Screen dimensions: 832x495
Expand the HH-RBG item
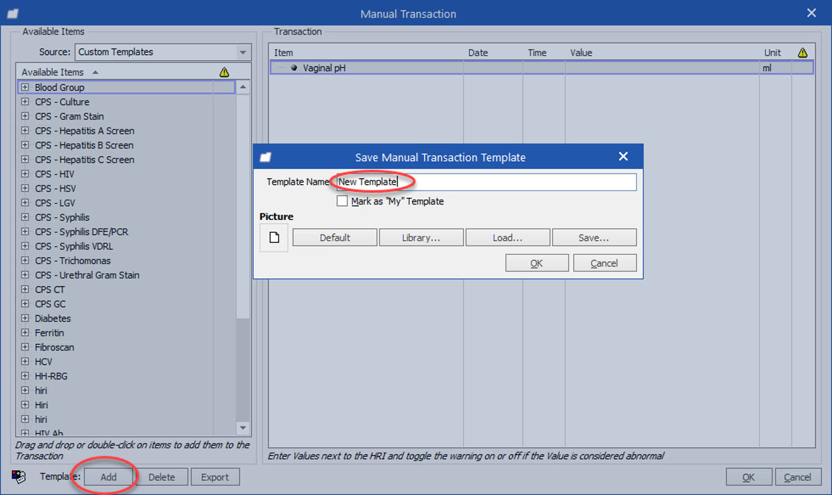(x=25, y=376)
